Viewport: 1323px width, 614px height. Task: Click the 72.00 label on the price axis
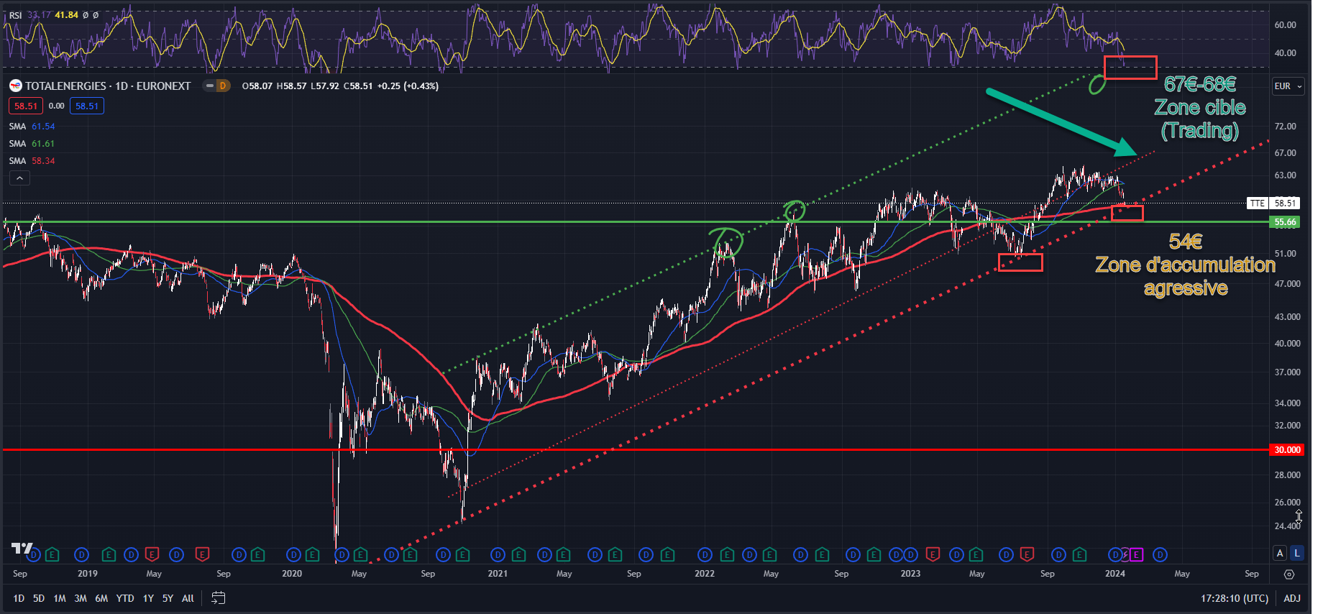click(1286, 127)
